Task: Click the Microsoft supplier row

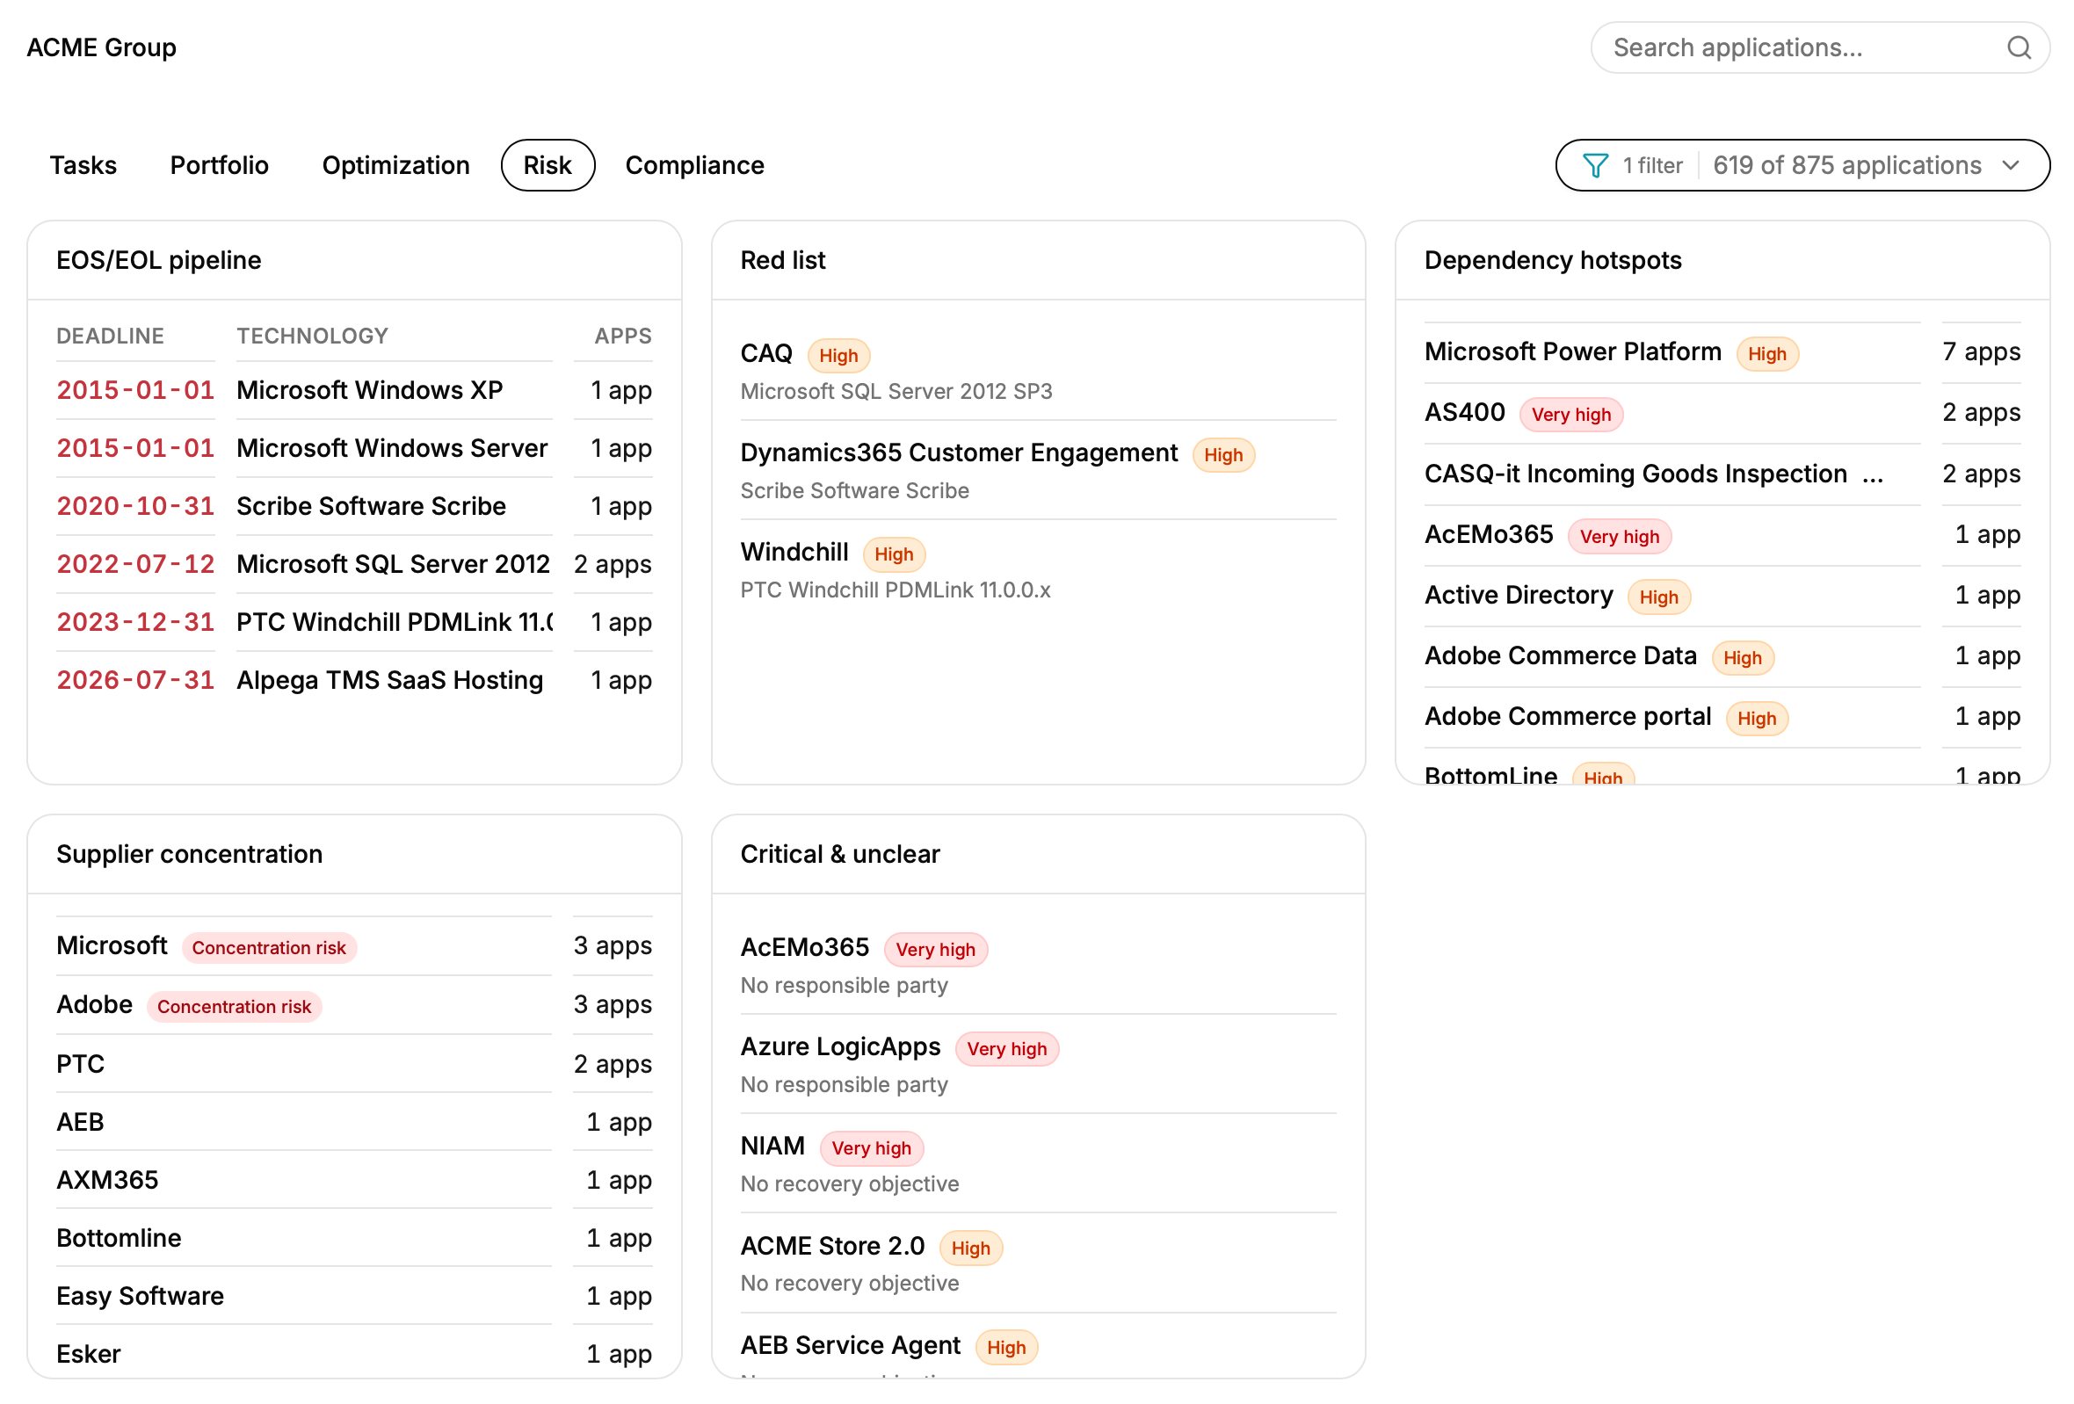Action: coord(354,945)
